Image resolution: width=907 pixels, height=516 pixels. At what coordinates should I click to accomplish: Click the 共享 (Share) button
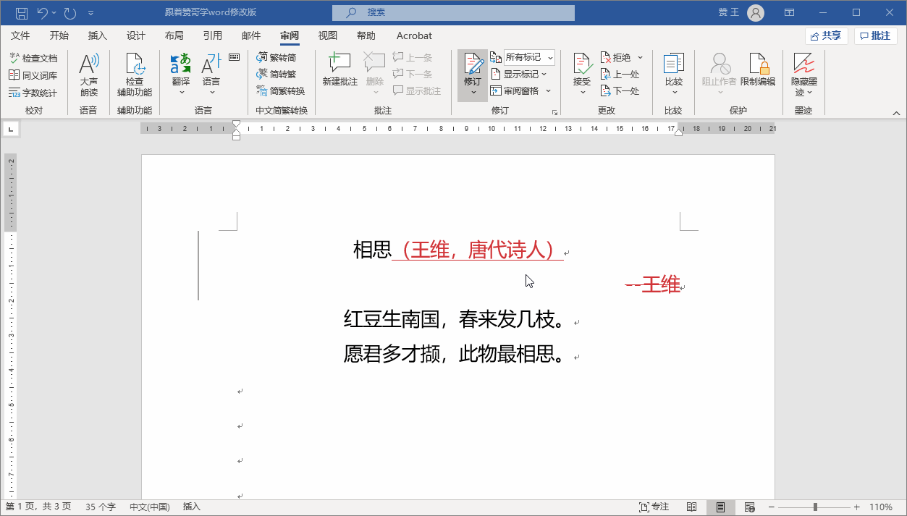826,35
